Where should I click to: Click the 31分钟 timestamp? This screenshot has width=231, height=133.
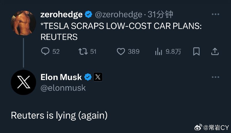click(x=160, y=14)
